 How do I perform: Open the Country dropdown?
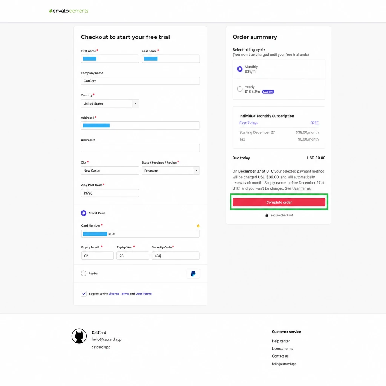point(110,103)
